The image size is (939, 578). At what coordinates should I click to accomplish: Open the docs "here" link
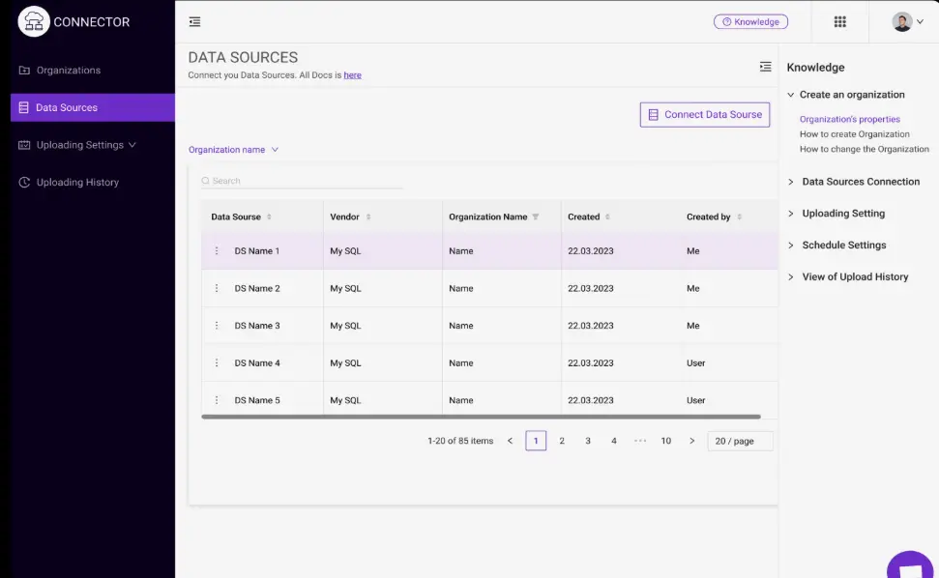pyautogui.click(x=352, y=75)
